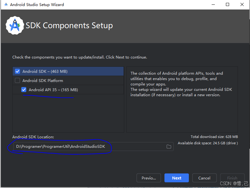The width and height of the screenshot is (250, 188).
Task: Toggle the Android API 35 checkbox
Action: point(24,90)
